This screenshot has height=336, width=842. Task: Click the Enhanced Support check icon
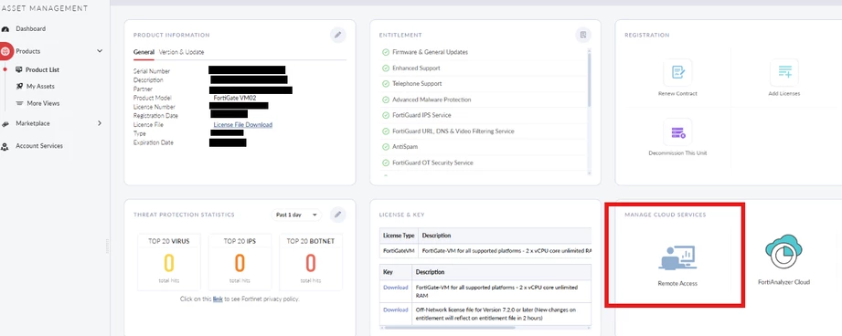(x=386, y=68)
